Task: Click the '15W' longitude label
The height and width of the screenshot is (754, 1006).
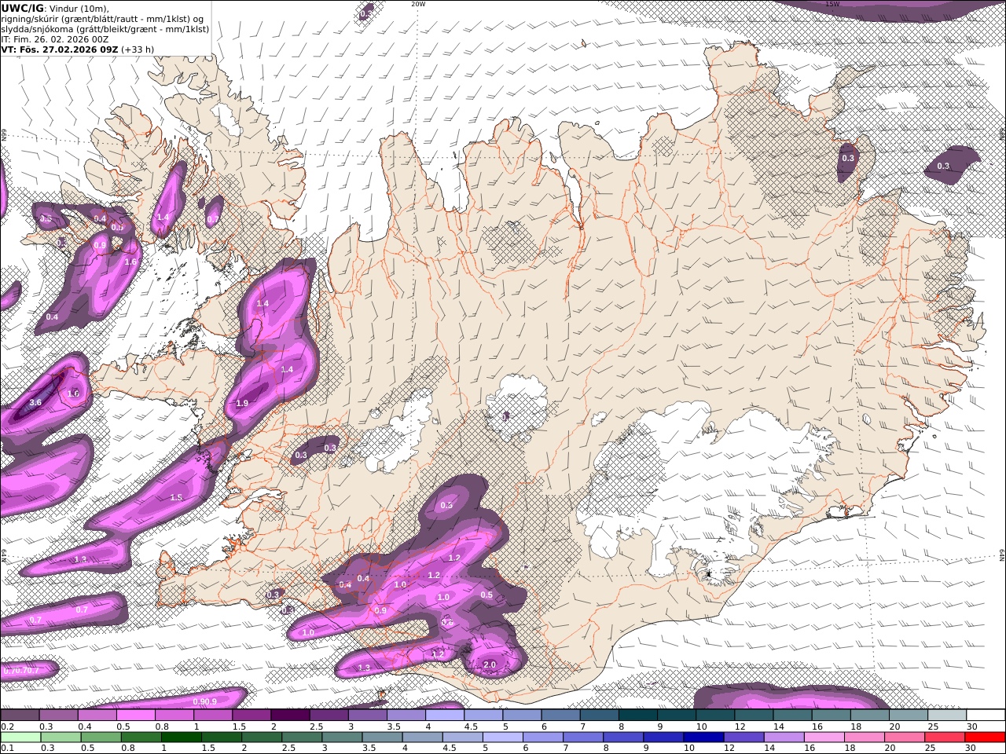Action: 833,4
